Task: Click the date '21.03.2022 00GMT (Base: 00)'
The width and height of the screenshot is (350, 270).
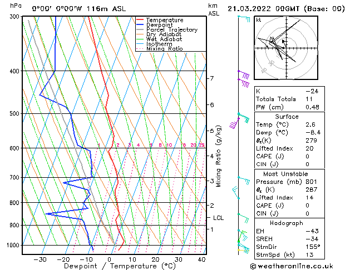Action: pos(286,9)
